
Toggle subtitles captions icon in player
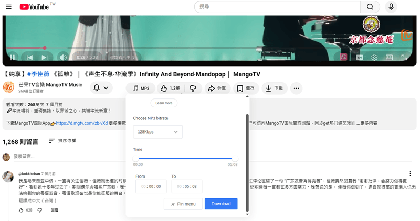point(360,58)
